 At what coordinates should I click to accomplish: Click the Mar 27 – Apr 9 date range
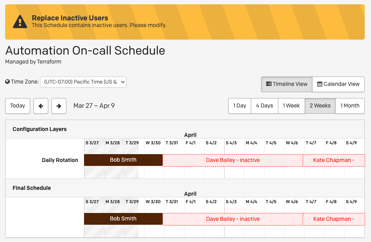[x=94, y=106]
